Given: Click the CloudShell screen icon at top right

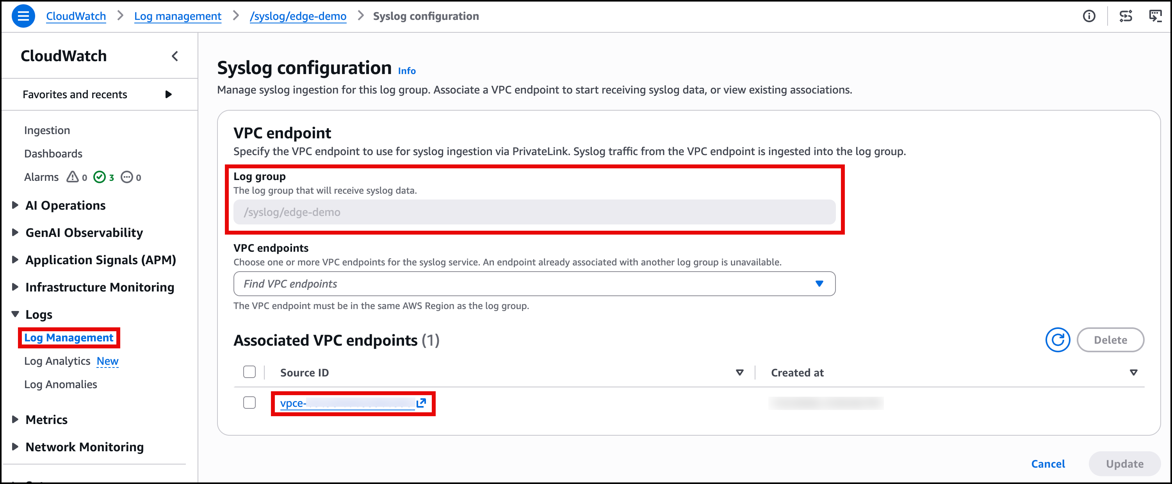Looking at the screenshot, I should (1155, 16).
